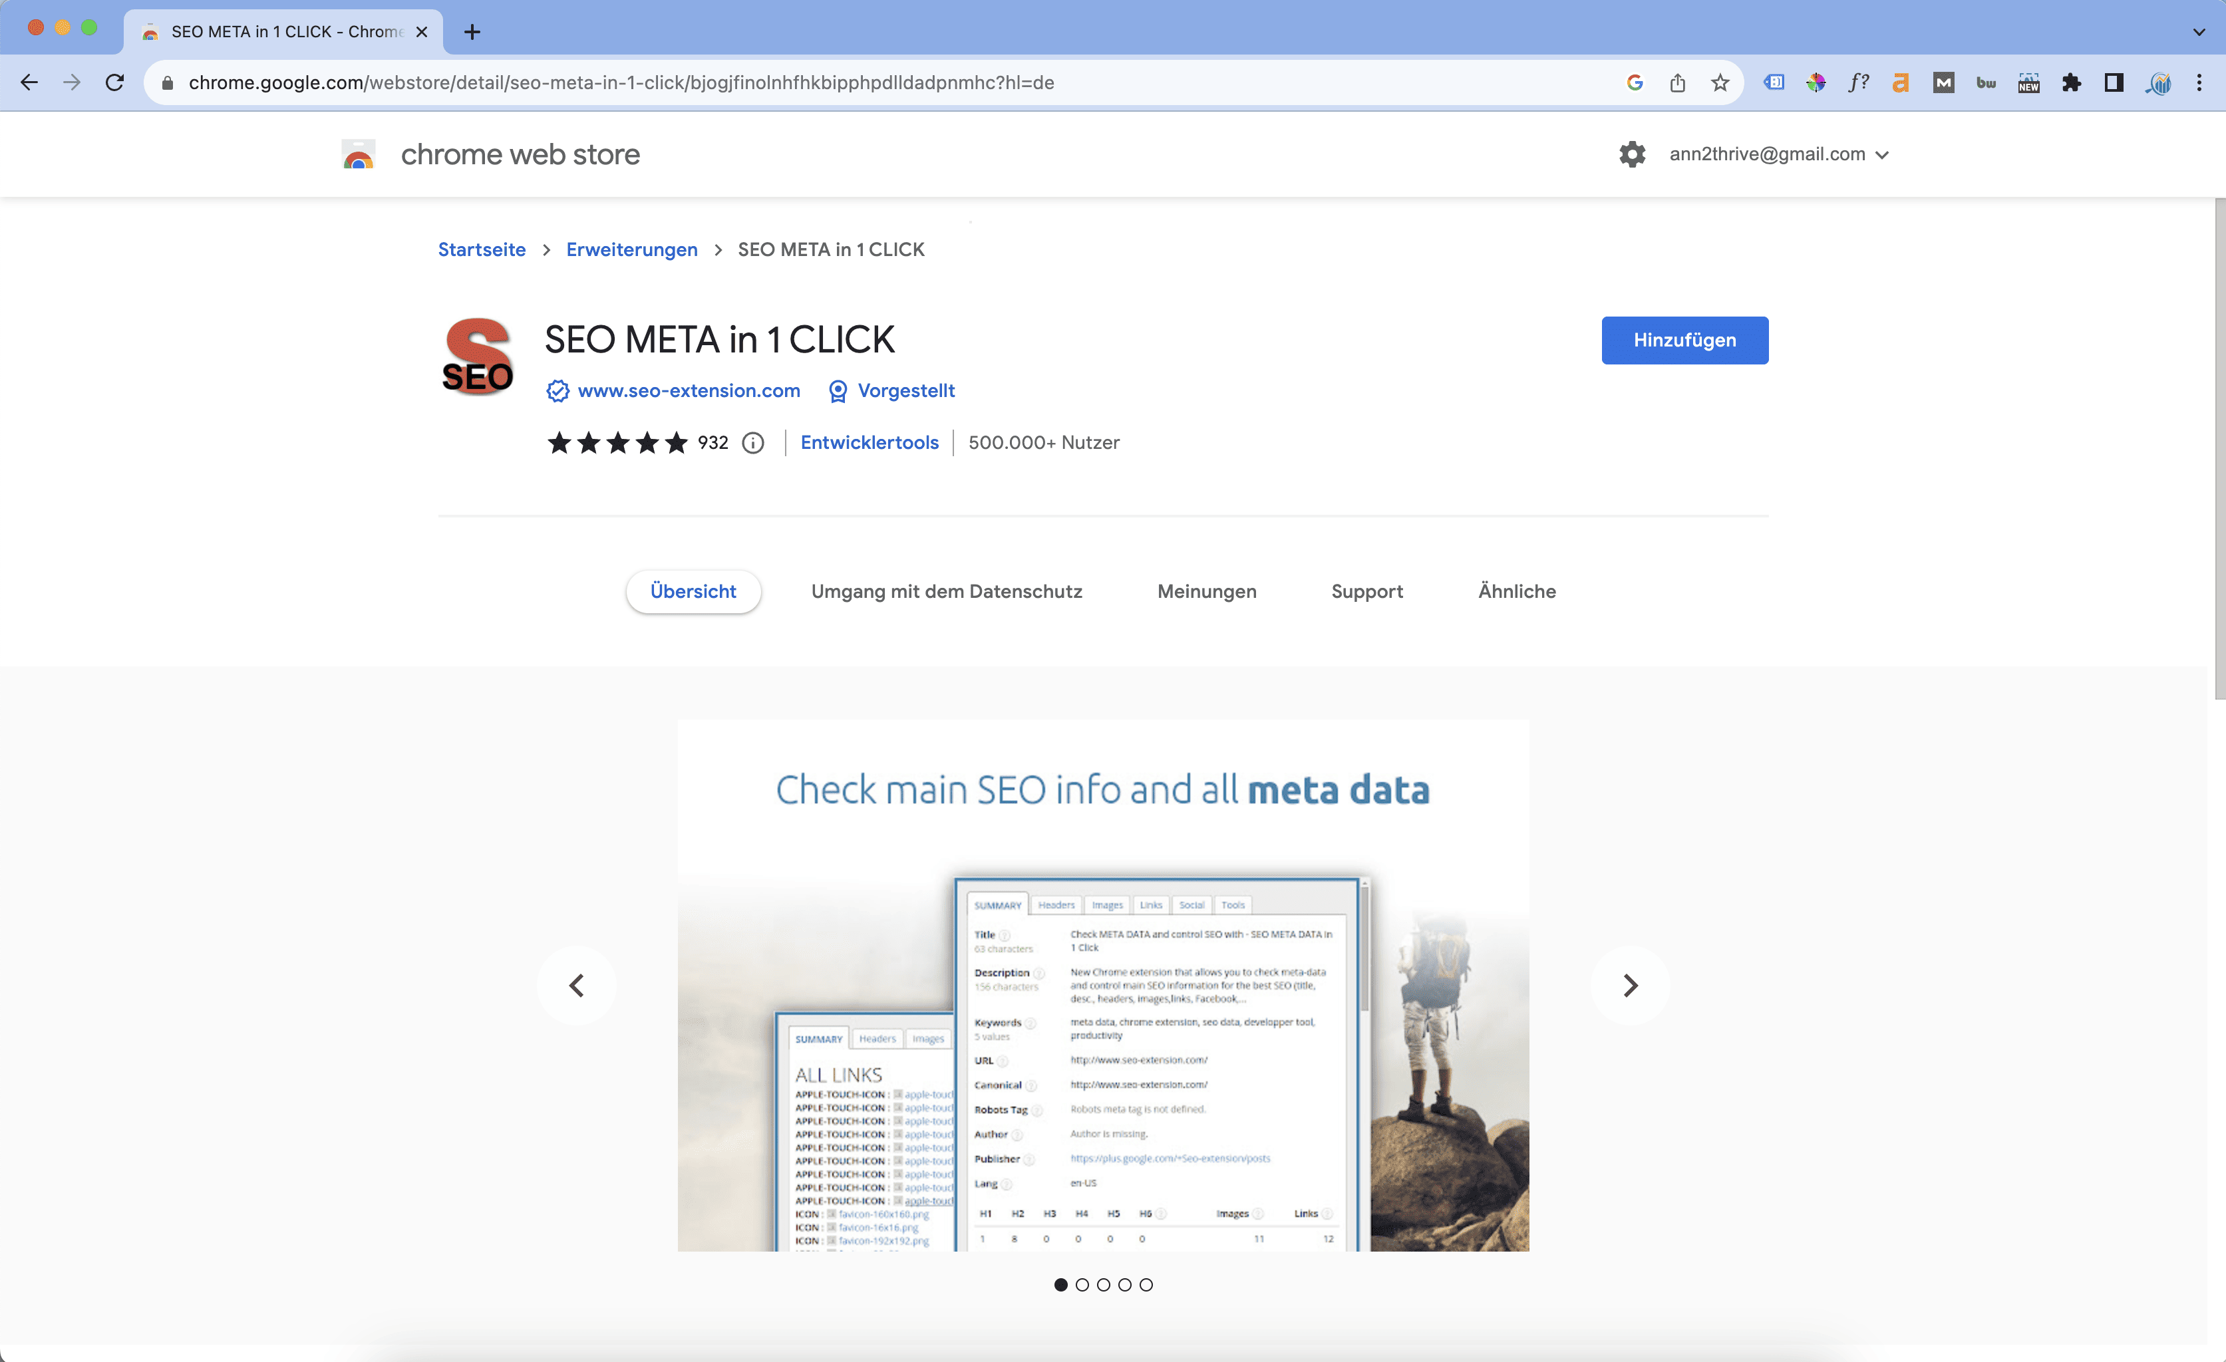Click the 'chrome web store' title text
Image resolution: width=2226 pixels, height=1362 pixels.
[520, 154]
